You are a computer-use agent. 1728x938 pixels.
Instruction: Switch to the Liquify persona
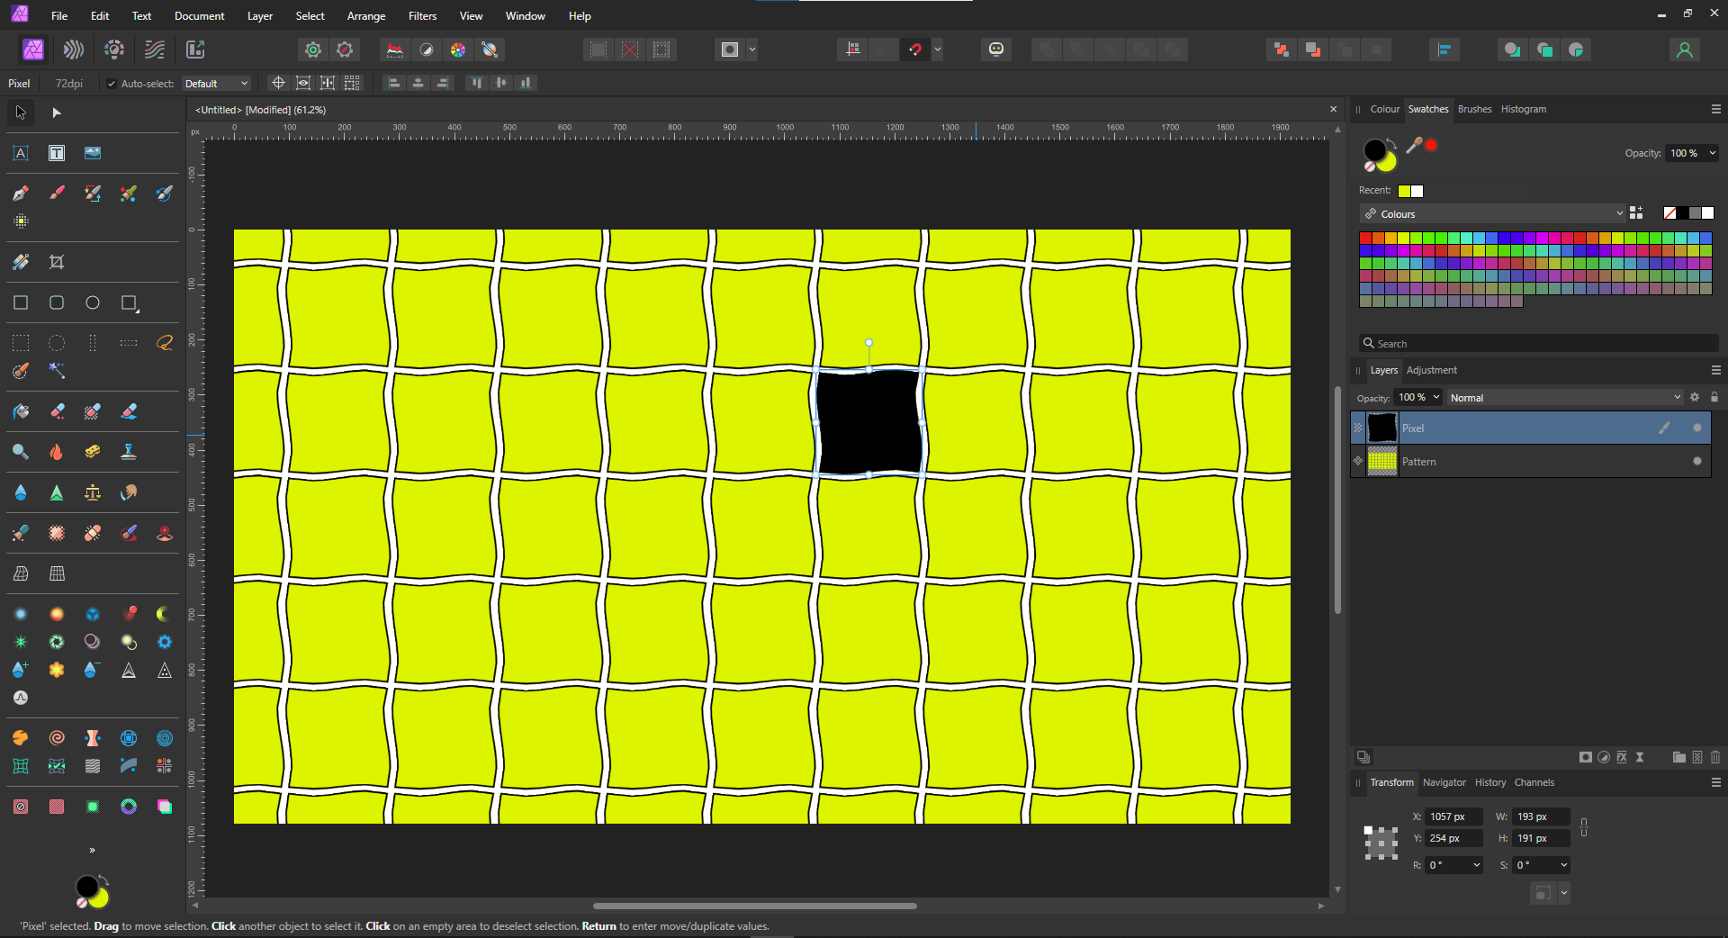[74, 50]
